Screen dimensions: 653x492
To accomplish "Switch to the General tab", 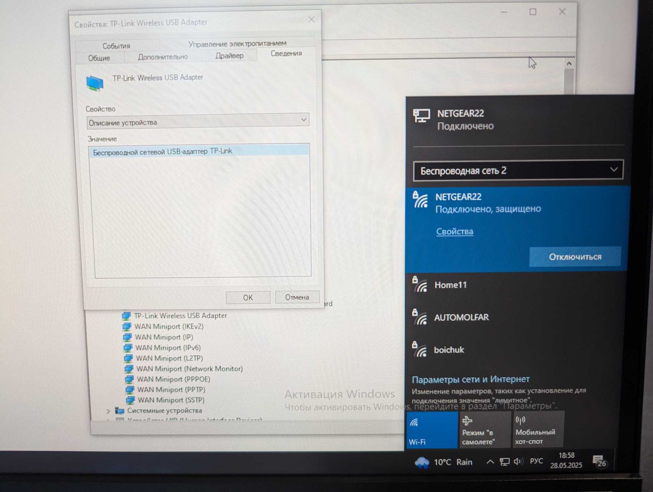I will click(99, 58).
